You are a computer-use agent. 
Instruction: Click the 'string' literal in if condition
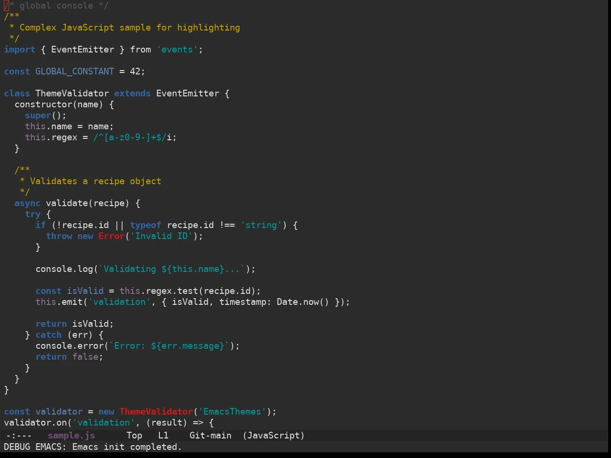tap(261, 225)
